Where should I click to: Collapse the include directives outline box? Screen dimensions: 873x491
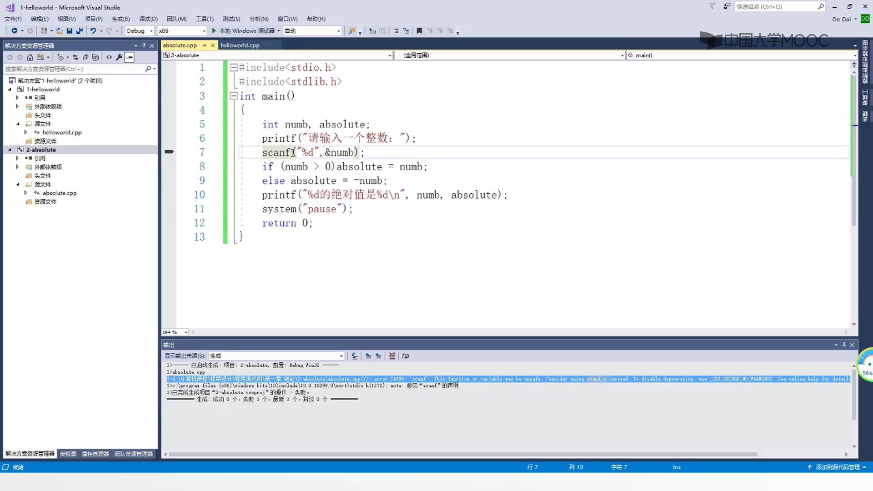coord(233,67)
